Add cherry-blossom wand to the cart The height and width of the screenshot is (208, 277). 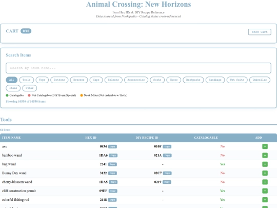(265, 182)
